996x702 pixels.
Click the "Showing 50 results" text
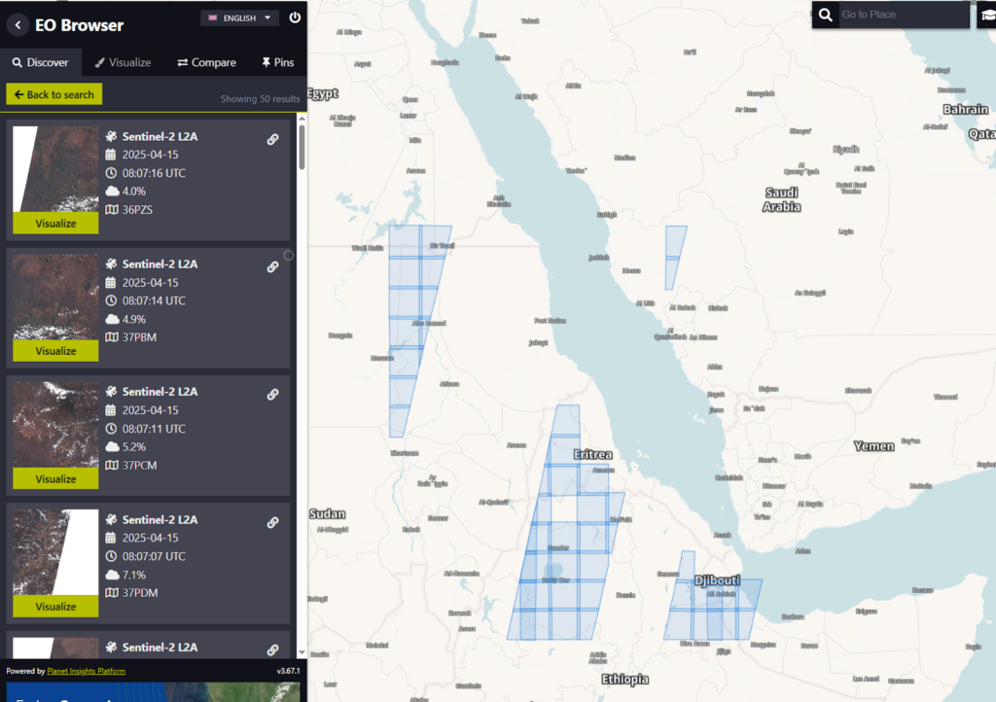click(x=260, y=99)
